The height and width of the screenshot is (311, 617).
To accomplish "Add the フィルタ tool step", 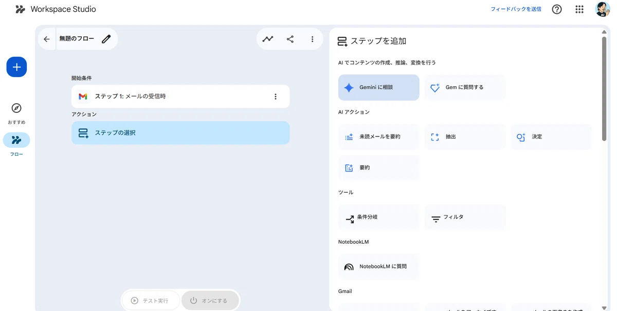I will tap(465, 217).
